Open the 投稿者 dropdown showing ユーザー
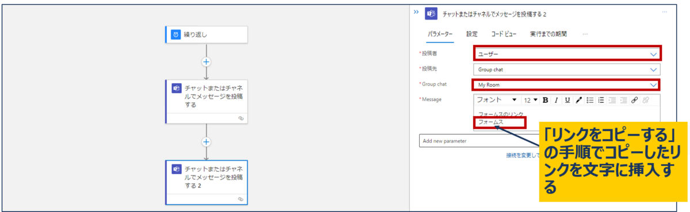Screen dimensions: 690x212 click(x=568, y=53)
